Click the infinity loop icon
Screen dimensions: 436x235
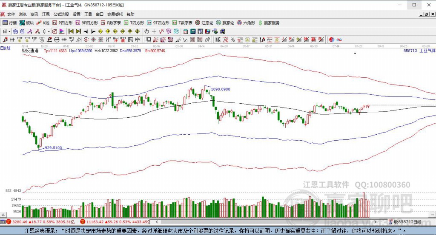[x=339, y=40]
